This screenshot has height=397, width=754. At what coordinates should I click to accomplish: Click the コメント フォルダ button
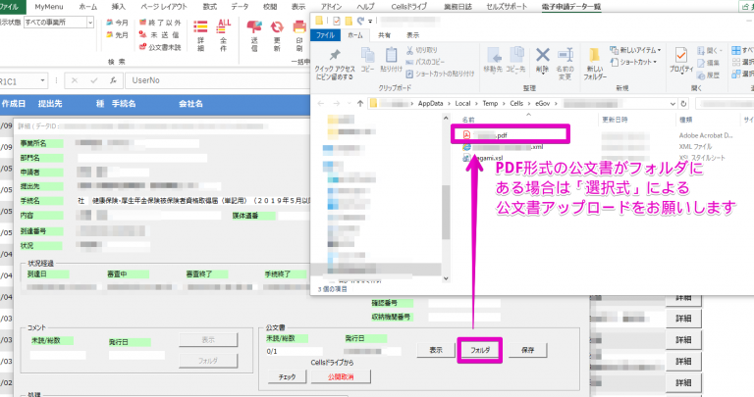[208, 361]
